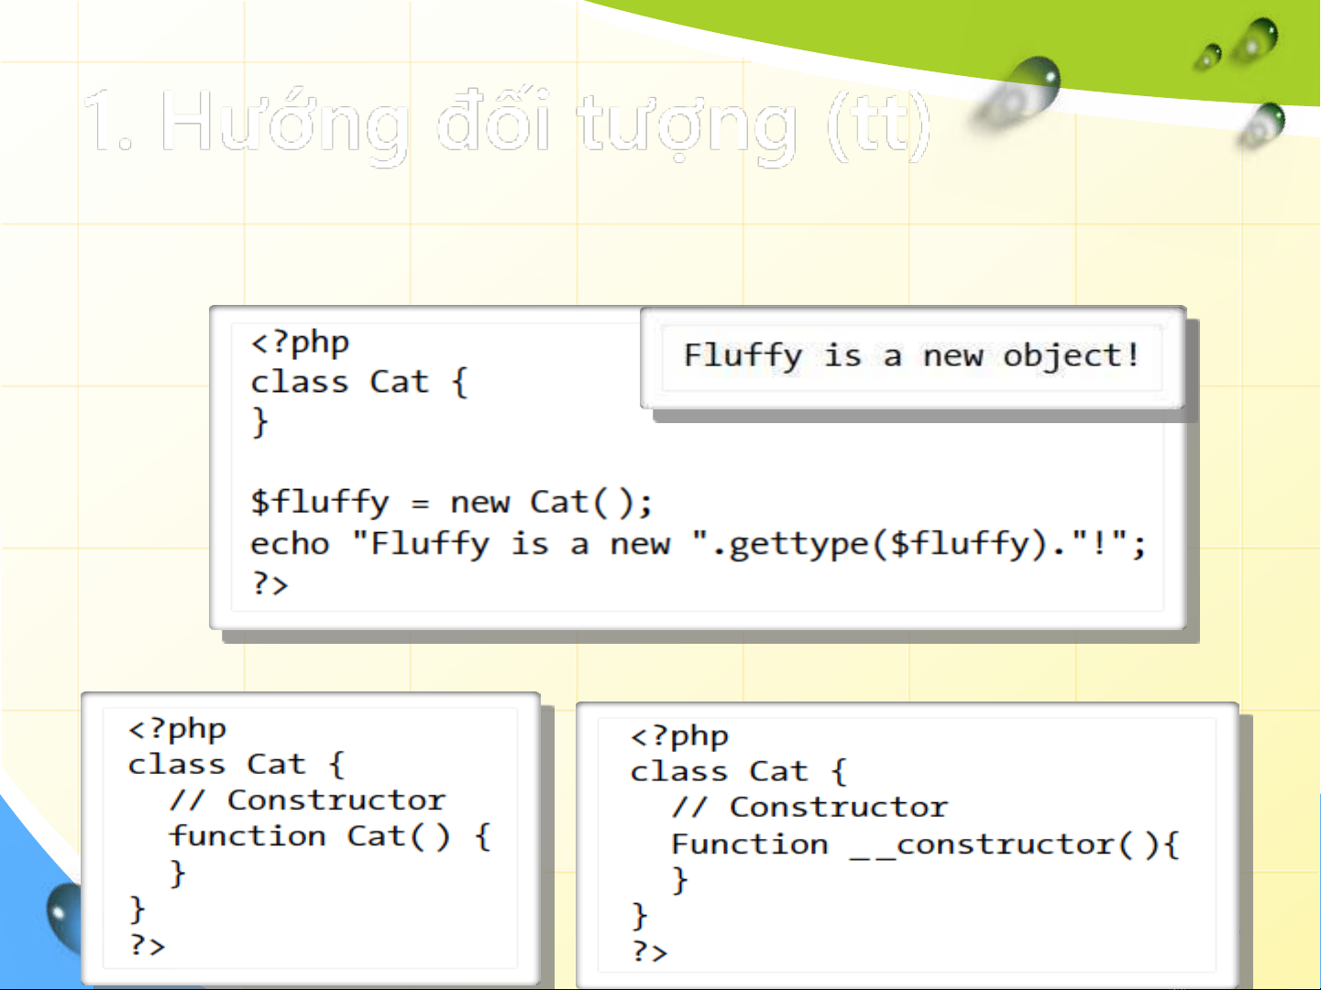
Task: Click "// Constructor" comment in bottom-left code box
Action: tap(308, 800)
